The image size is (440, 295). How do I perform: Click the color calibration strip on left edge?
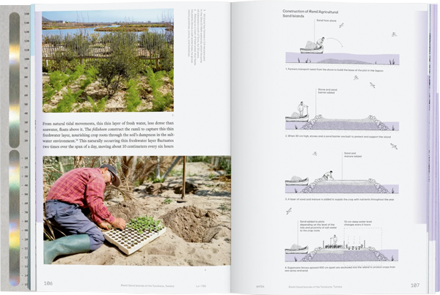pyautogui.click(x=14, y=146)
